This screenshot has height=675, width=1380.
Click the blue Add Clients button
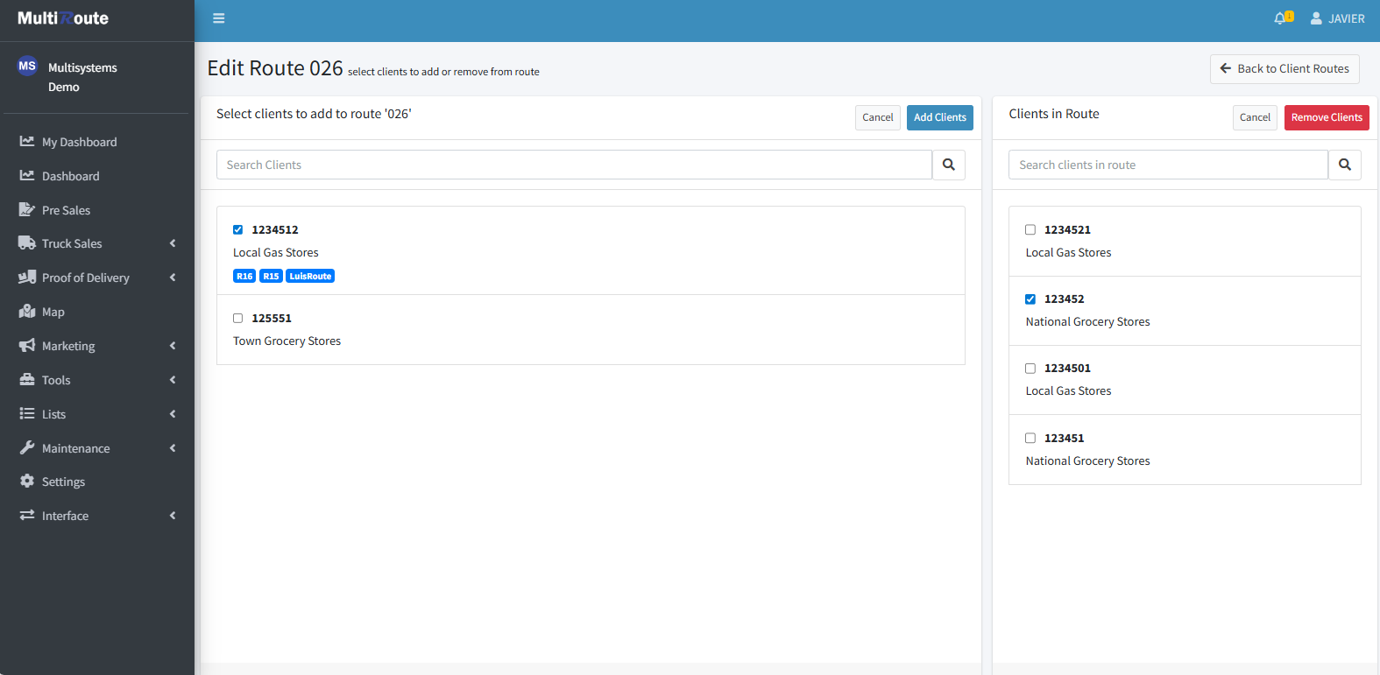point(939,117)
